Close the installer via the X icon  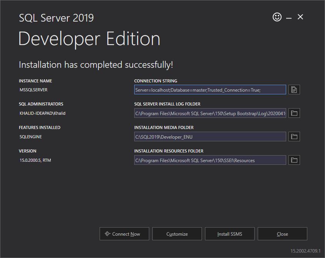pos(300,17)
